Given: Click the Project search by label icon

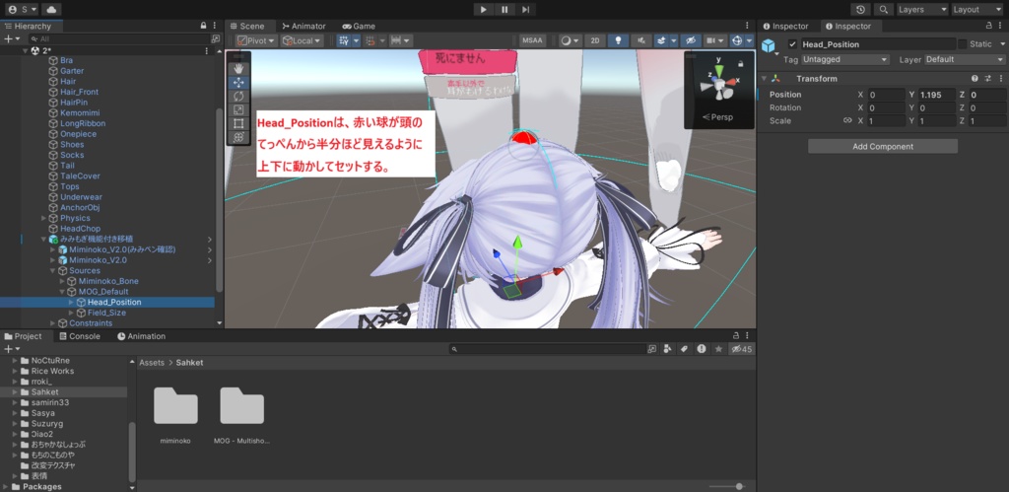Looking at the screenshot, I should tap(684, 349).
